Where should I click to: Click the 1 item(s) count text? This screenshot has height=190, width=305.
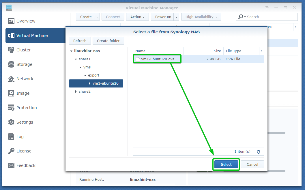pos(242,152)
